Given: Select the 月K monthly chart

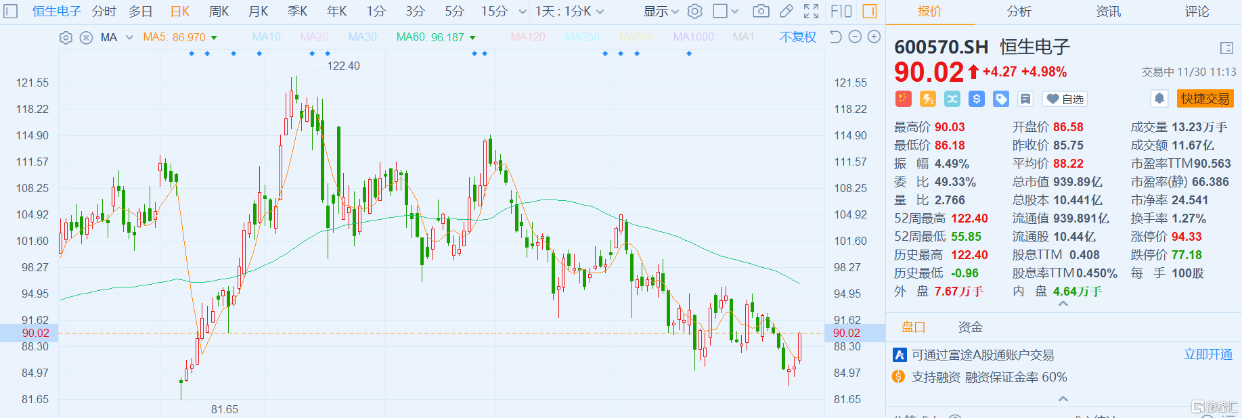Looking at the screenshot, I should 258,11.
